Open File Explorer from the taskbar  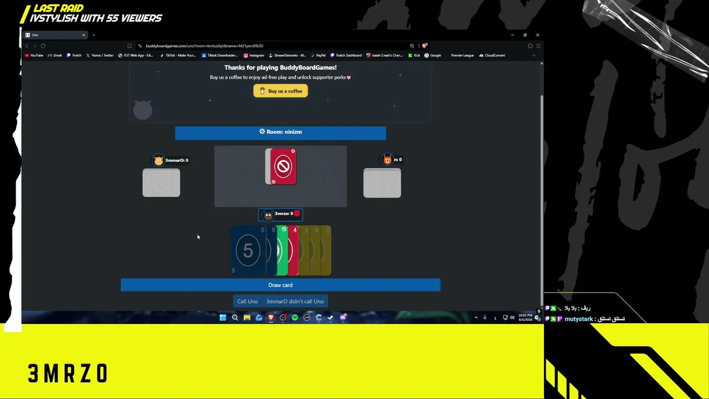point(247,318)
